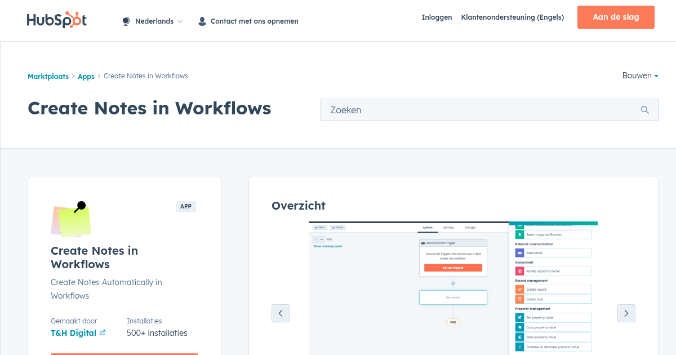Image resolution: width=676 pixels, height=355 pixels.
Task: Show previous overview screenshot
Action: (x=281, y=313)
